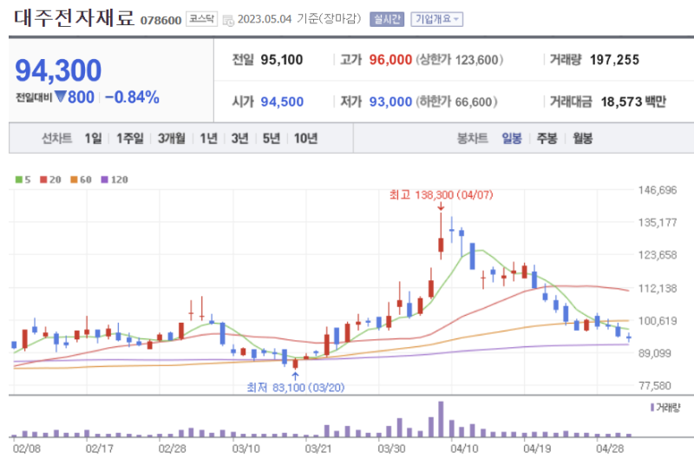Click the 상한가 123,600 text

[459, 60]
